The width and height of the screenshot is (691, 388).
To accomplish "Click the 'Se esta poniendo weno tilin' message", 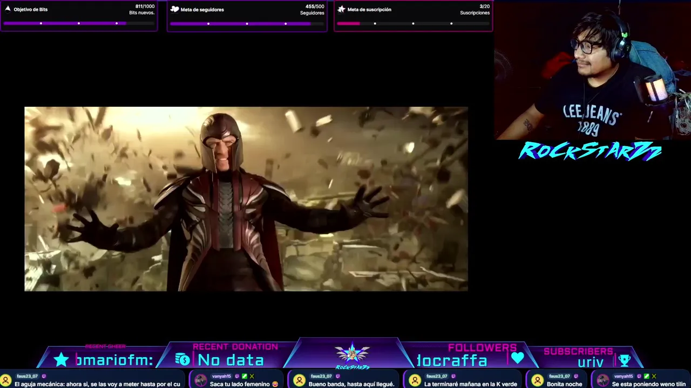I will pos(649,384).
